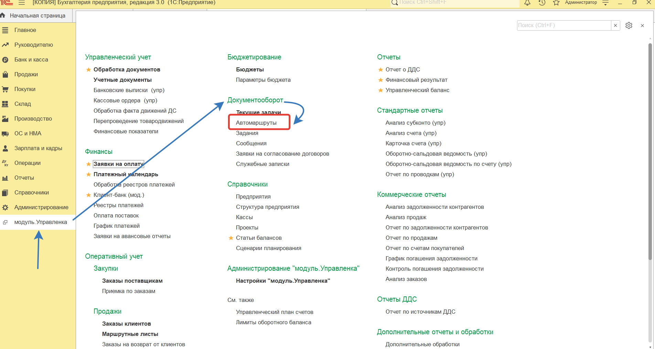
Task: Clear the panel search with the X button
Action: (x=615, y=25)
